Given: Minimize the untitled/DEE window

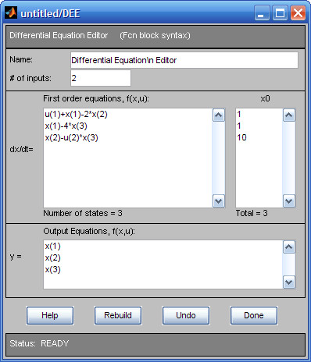Looking at the screenshot, I should coord(262,13).
